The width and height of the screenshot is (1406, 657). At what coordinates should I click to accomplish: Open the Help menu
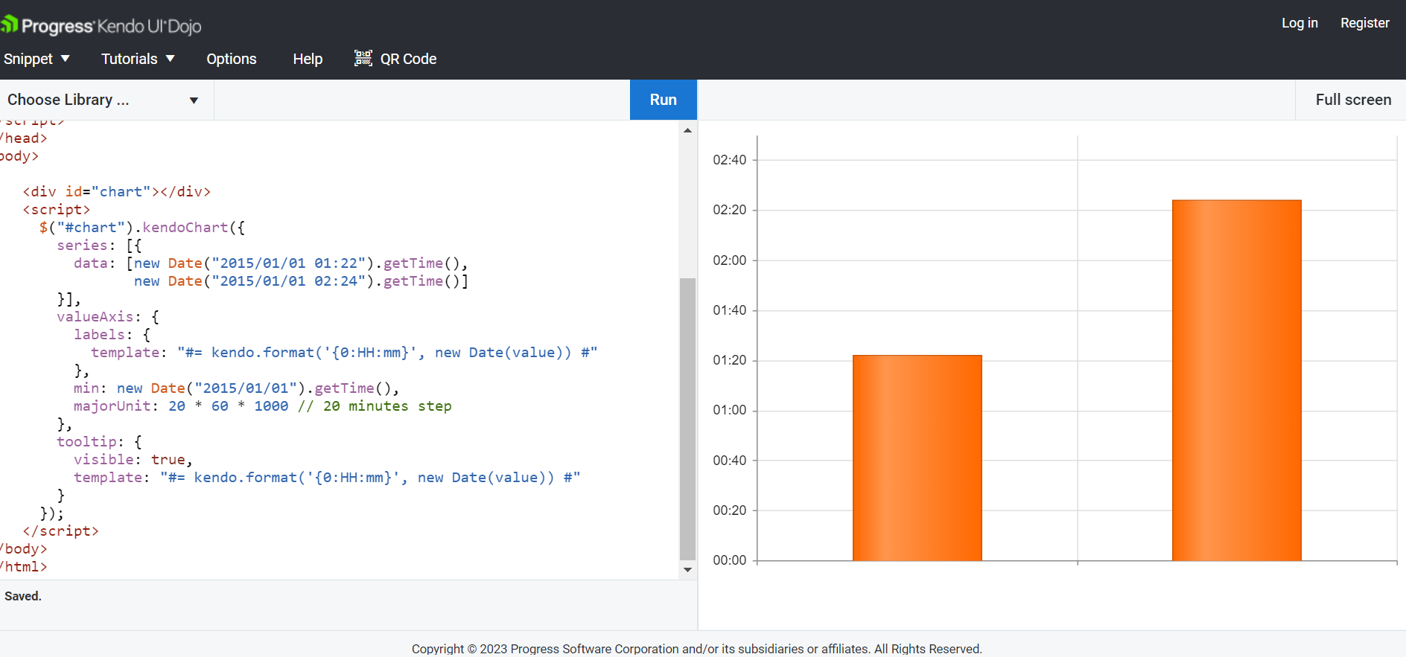308,59
